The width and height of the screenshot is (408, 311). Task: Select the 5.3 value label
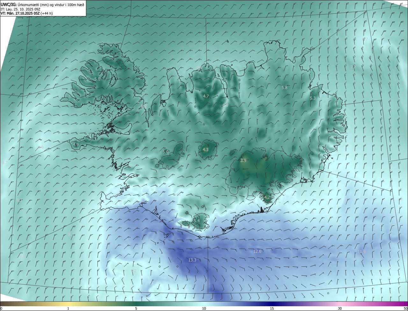click(x=313, y=98)
